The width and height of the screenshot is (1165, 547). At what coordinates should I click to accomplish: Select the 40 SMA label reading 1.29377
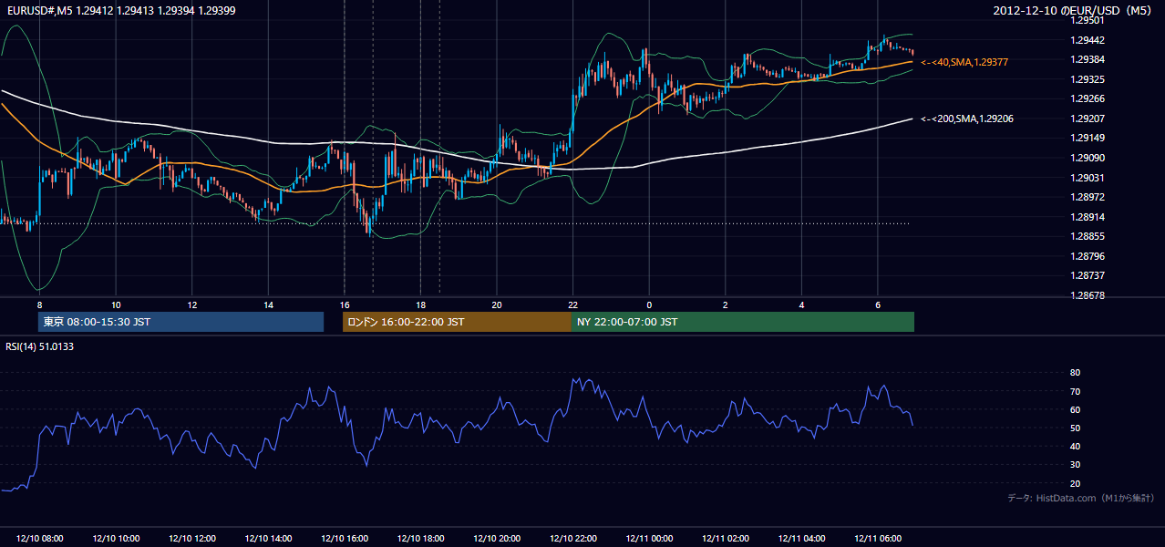964,62
